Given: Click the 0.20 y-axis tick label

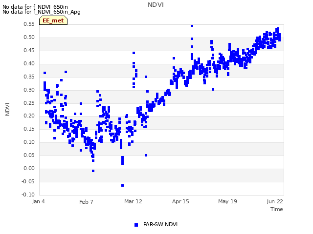Looking at the screenshot, I should click(29, 116).
